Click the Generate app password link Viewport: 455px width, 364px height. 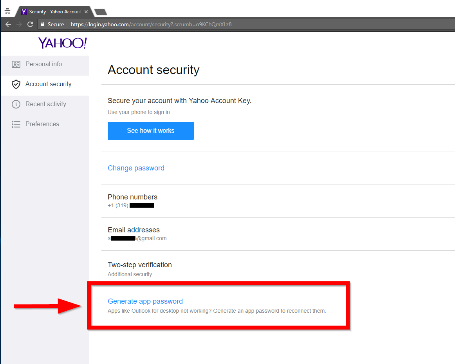point(145,301)
